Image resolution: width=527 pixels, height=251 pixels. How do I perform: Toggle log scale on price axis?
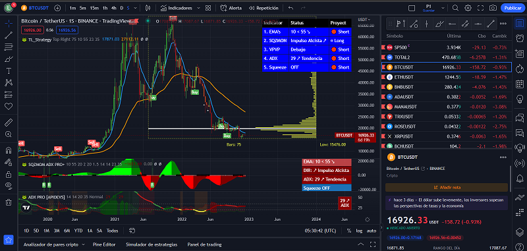tap(359, 231)
